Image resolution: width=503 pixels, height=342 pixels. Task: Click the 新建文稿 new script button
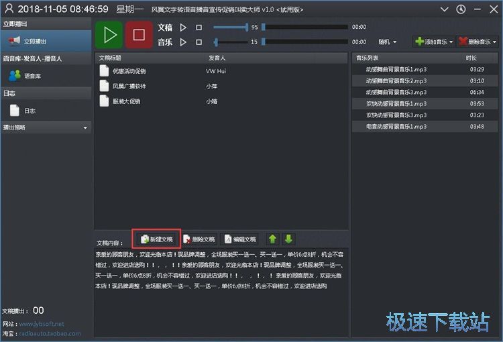click(156, 239)
